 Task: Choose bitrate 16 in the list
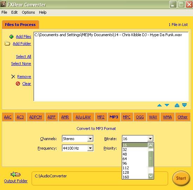point(135,145)
